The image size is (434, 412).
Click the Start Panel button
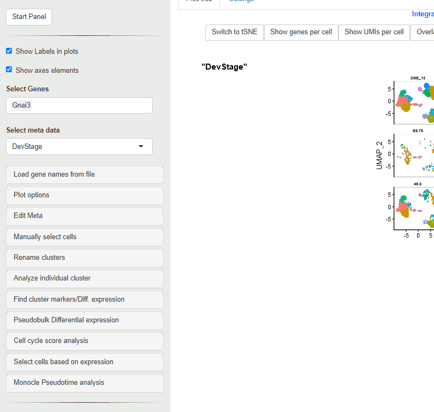click(x=29, y=17)
